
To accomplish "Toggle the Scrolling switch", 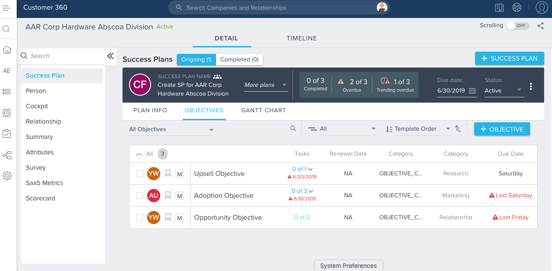I will click(518, 26).
